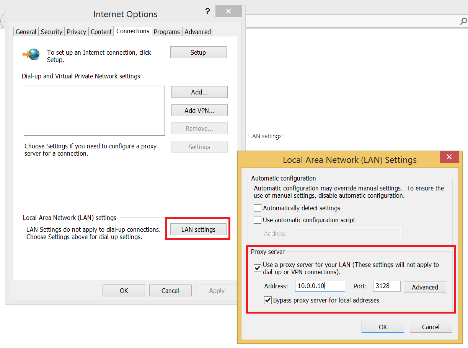
Task: Click the Add VPN... button
Action: click(199, 111)
